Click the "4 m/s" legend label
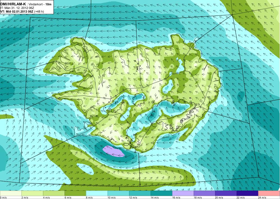Screen dimensions: 280x199 46,198
